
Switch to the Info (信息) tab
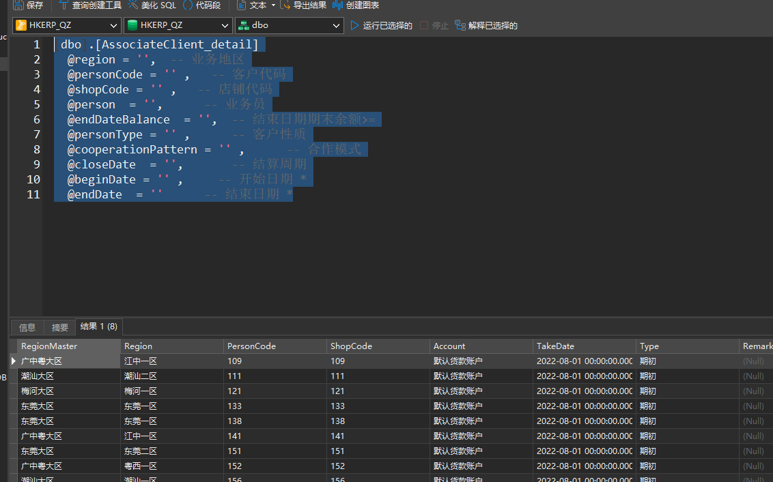tap(27, 327)
